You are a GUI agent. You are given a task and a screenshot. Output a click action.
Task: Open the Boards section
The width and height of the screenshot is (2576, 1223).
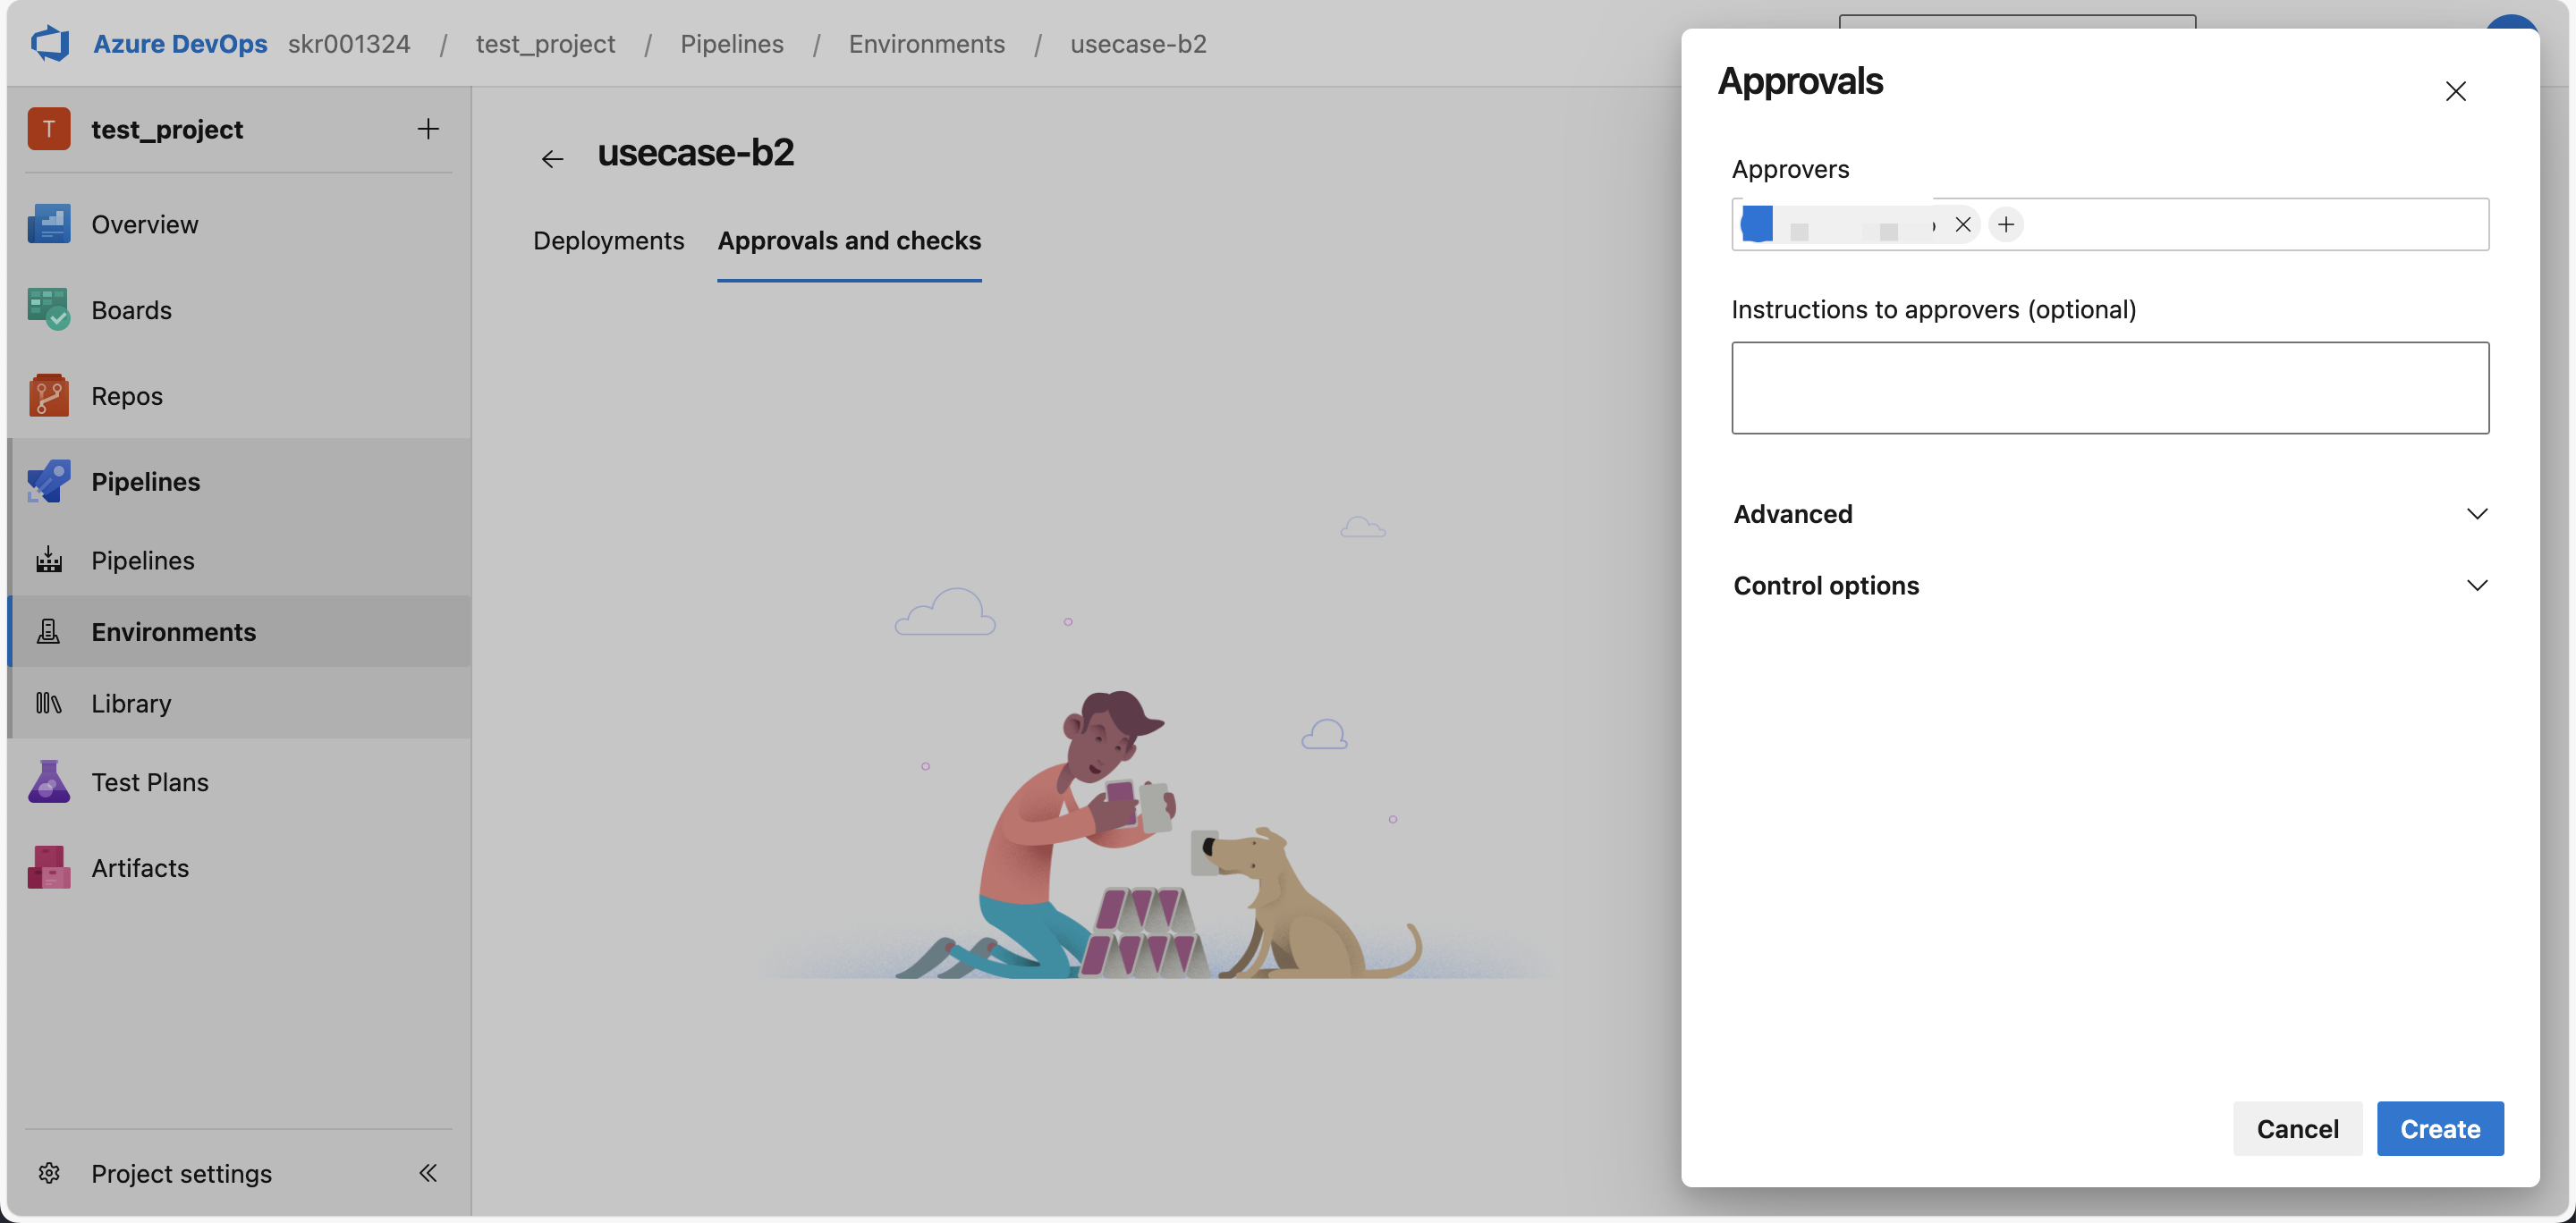(x=131, y=309)
